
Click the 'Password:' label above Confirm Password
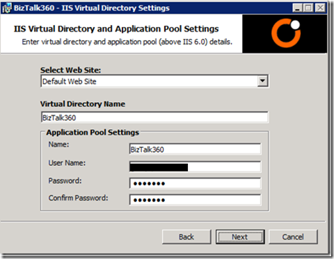click(x=65, y=181)
